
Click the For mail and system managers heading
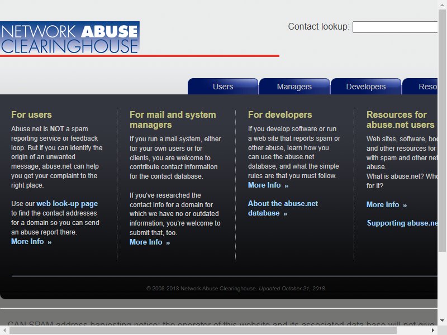click(173, 119)
